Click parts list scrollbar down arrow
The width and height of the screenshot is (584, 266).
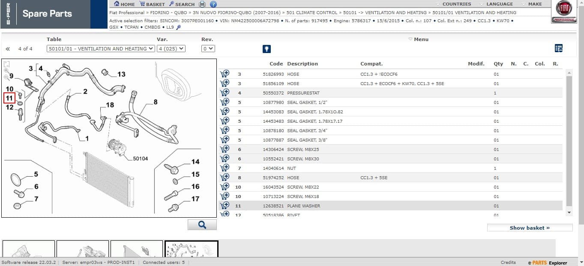point(569,212)
